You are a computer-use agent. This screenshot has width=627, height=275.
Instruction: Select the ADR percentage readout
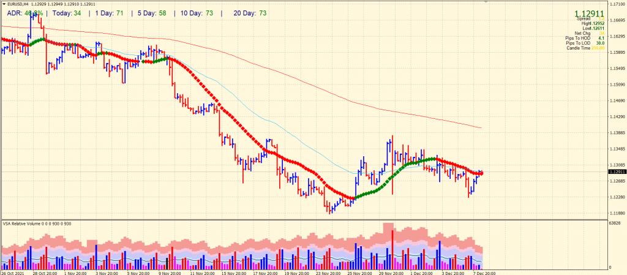pos(24,13)
